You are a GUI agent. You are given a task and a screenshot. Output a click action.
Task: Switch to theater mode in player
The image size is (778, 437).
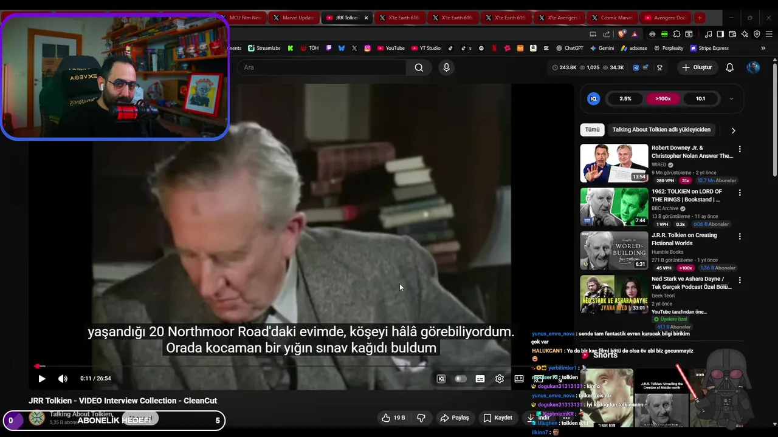point(519,379)
